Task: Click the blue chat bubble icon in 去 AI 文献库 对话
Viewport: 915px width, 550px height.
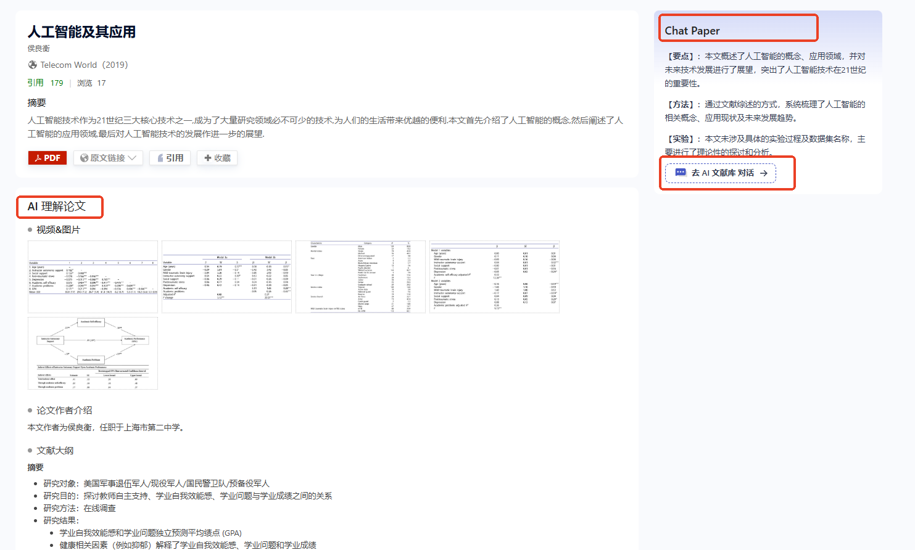Action: click(x=681, y=173)
